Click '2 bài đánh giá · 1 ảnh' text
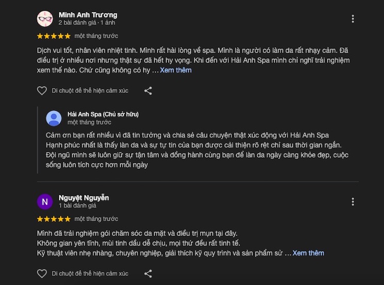The image size is (384, 285). 87,23
